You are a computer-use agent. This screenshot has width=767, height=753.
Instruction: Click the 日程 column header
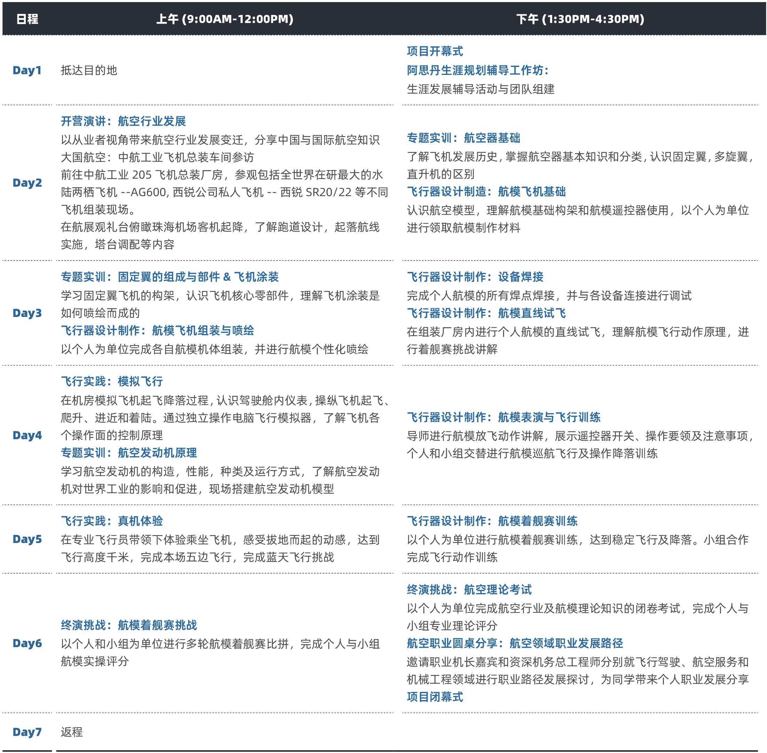[x=27, y=19]
